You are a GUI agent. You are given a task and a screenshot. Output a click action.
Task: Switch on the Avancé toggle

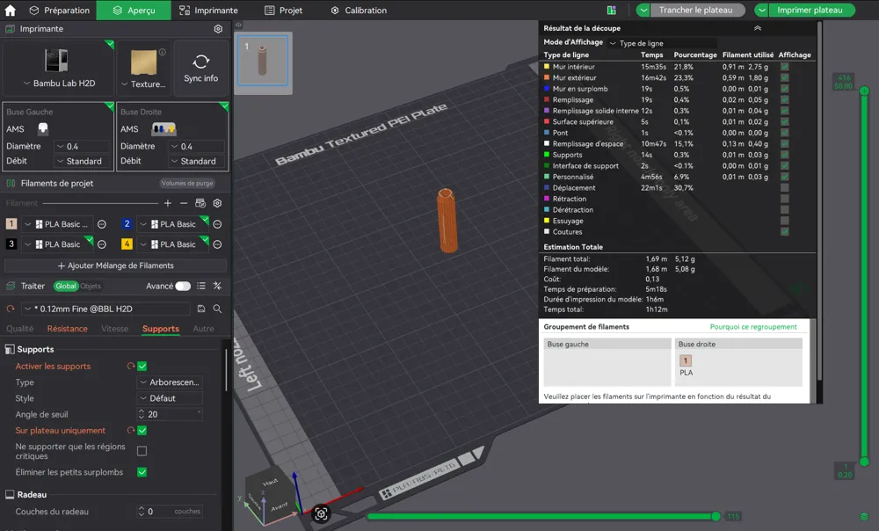click(x=183, y=286)
